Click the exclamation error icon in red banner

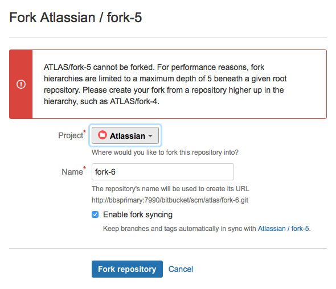(x=21, y=84)
